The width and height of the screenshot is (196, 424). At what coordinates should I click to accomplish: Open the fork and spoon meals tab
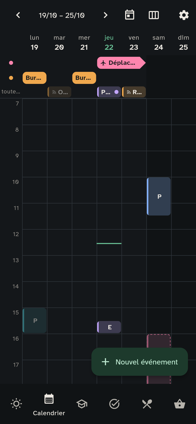[x=147, y=404]
